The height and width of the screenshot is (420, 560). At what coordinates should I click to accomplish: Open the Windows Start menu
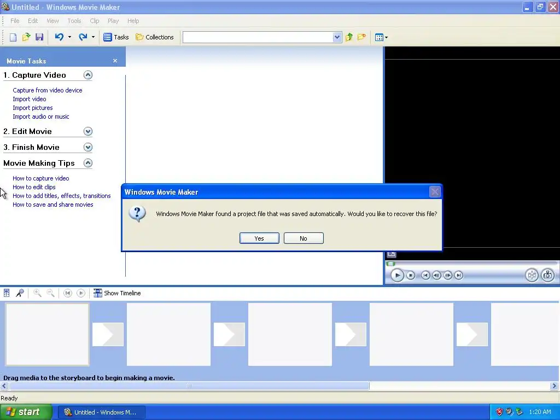click(x=26, y=412)
